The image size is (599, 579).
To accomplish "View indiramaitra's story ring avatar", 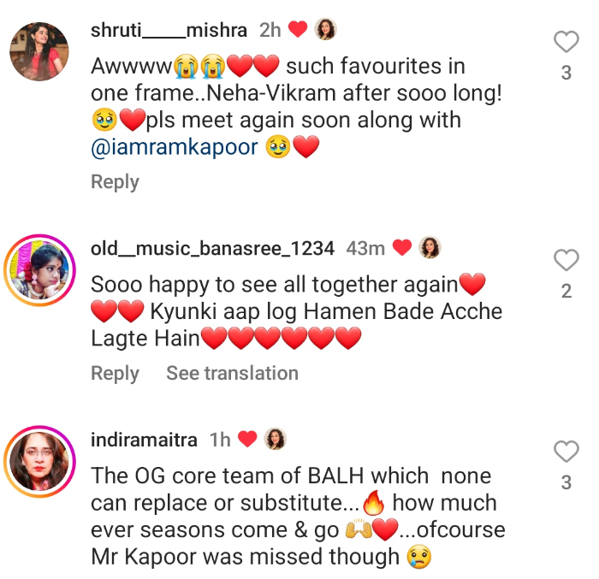I will [x=39, y=461].
